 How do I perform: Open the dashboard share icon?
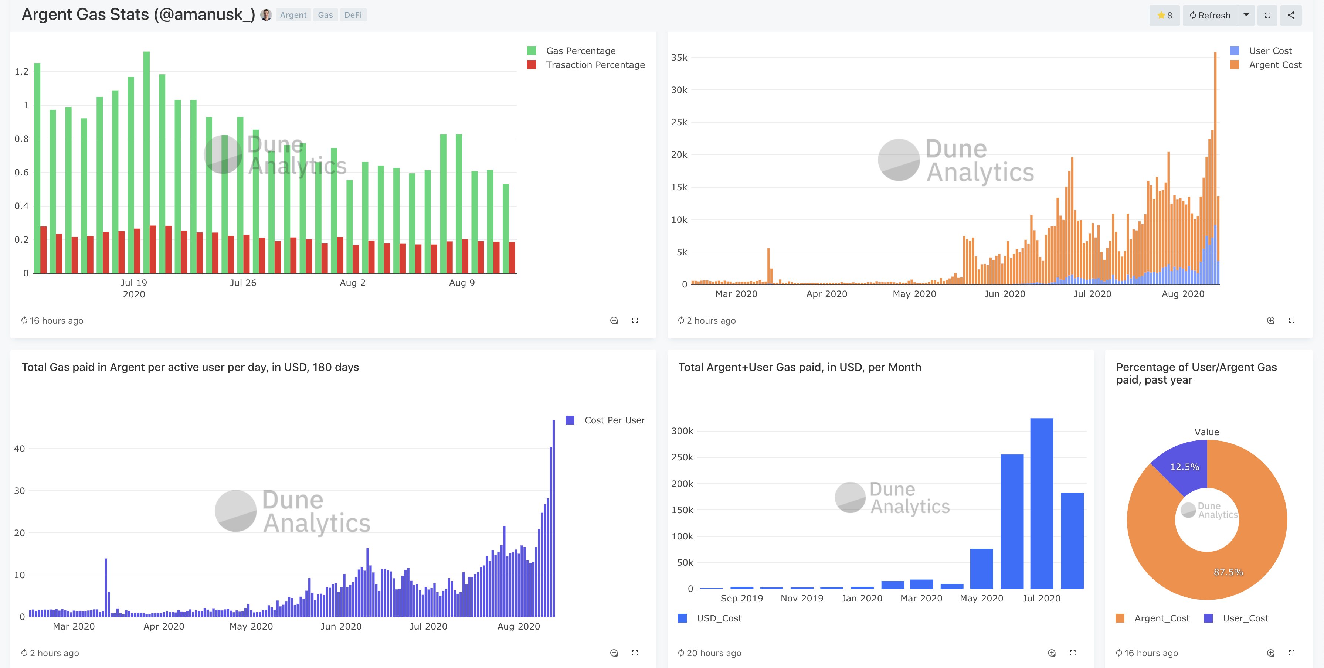(x=1291, y=16)
